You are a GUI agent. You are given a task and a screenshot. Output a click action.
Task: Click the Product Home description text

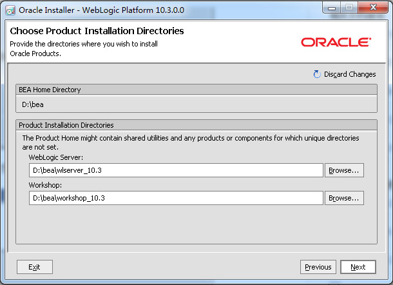tap(191, 142)
